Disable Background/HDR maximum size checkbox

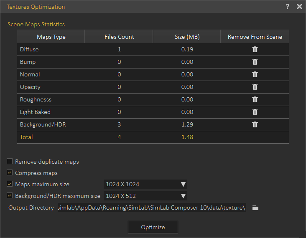10,195
